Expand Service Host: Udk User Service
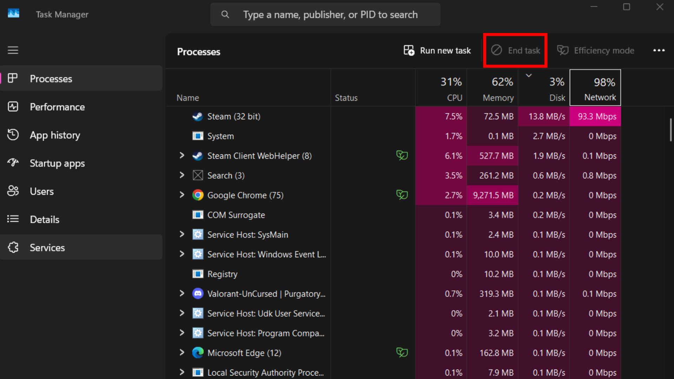 [x=182, y=313]
